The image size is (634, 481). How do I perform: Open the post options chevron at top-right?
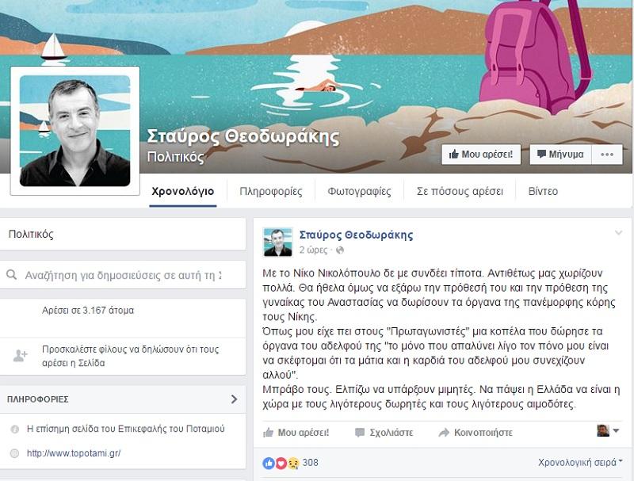(618, 233)
